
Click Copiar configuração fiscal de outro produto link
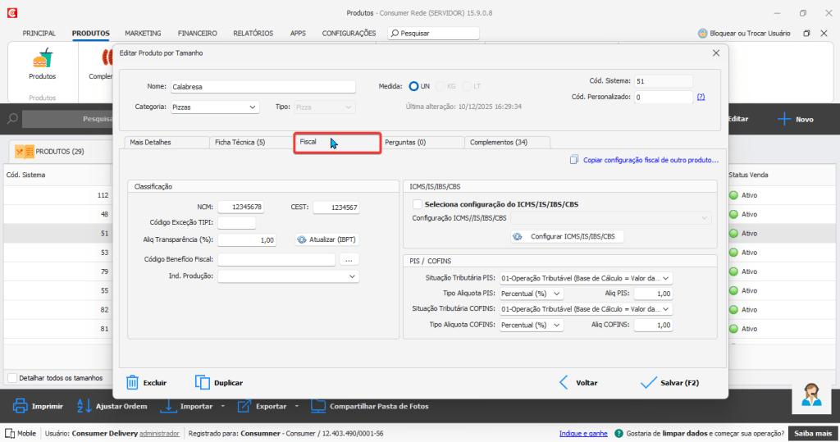tap(644, 160)
